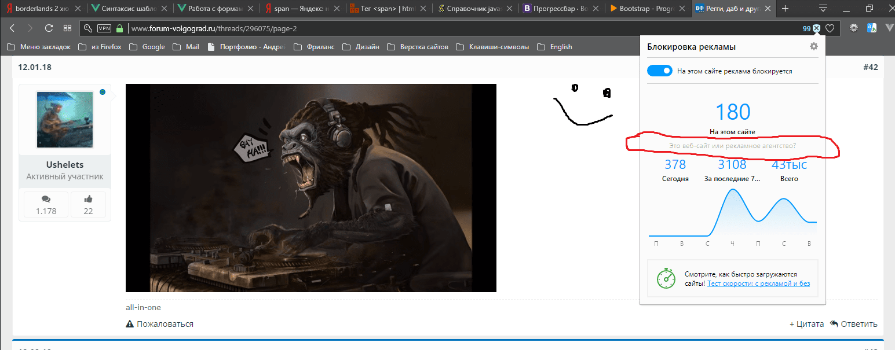895x350 pixels.
Task: Open the tab menu list icon
Action: click(x=823, y=8)
